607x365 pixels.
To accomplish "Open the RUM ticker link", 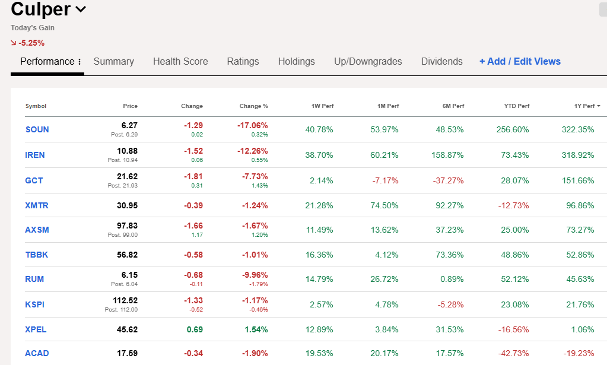I will (34, 279).
